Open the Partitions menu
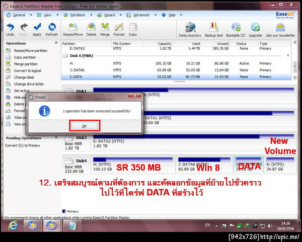This screenshot has width=302, height=242. [x=78, y=15]
